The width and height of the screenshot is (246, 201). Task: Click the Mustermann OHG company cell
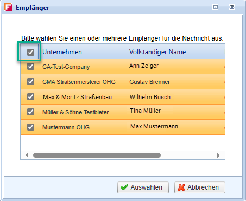click(82, 127)
